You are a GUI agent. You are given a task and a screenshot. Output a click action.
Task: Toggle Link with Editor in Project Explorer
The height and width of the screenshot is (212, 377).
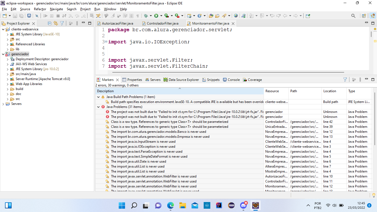pos(56,23)
